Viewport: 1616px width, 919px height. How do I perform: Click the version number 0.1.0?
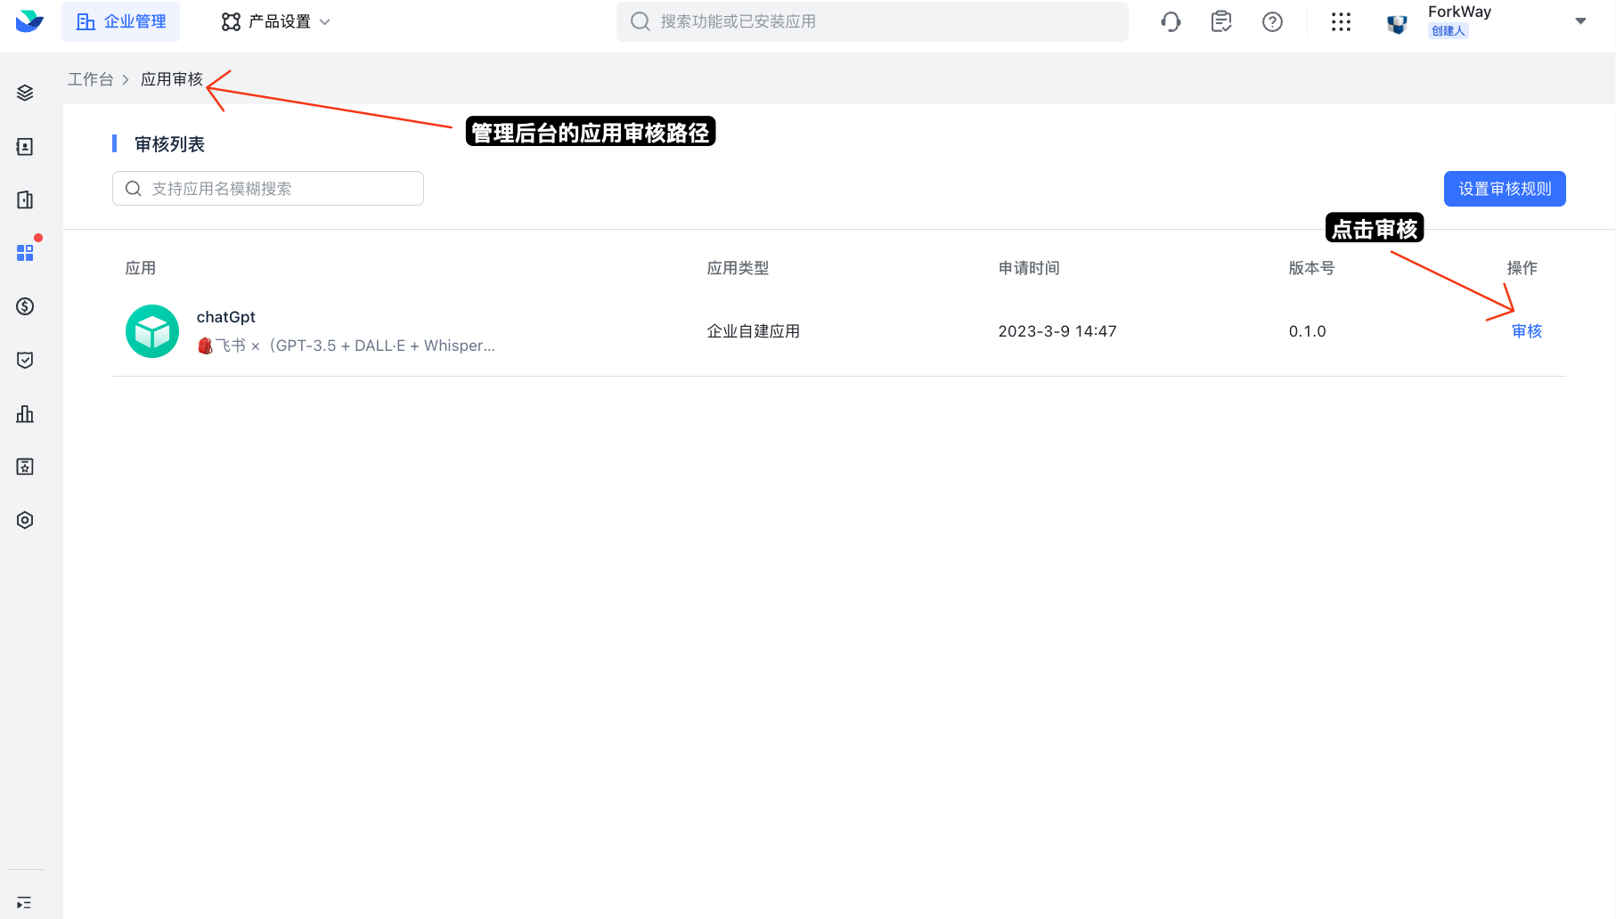(x=1307, y=331)
